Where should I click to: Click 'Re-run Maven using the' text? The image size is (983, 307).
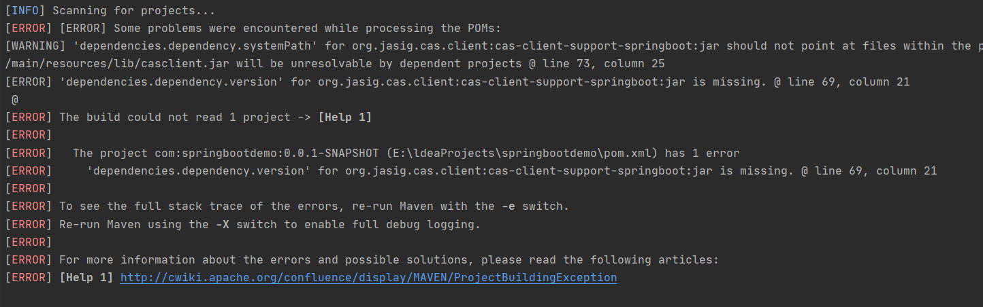133,224
